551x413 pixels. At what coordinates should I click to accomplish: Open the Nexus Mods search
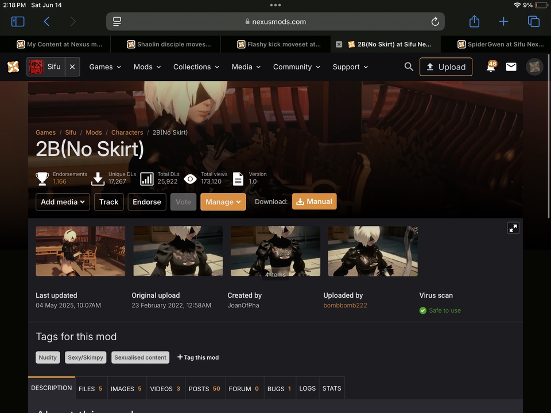(x=409, y=67)
